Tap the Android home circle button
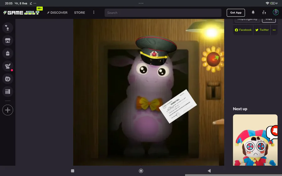Screen dimensions: 282x176 [x=141, y=171]
